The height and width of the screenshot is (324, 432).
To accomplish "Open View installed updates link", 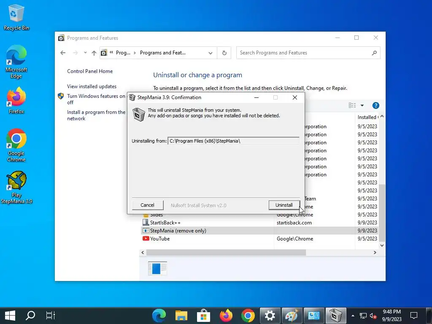I will [x=92, y=86].
